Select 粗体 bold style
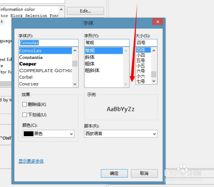 click(90, 64)
